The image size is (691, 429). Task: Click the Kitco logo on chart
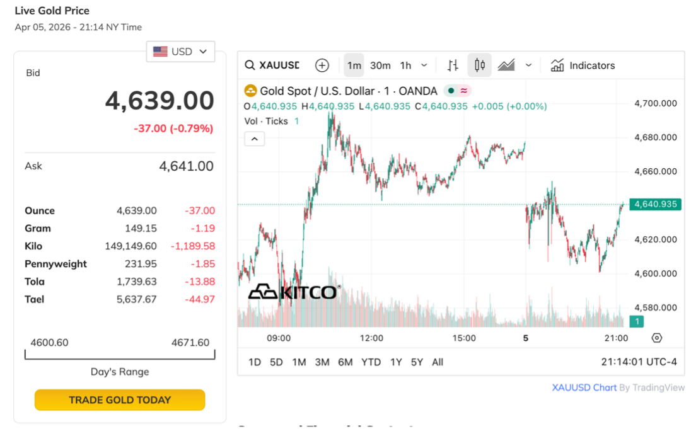tap(293, 292)
